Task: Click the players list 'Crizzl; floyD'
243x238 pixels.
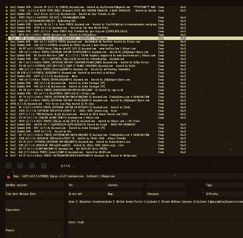Action: point(76,222)
